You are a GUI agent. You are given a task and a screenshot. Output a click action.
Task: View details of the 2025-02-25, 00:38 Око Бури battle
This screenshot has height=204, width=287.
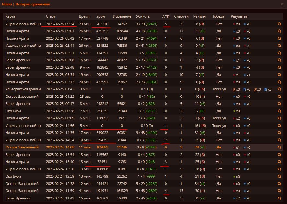(279, 111)
